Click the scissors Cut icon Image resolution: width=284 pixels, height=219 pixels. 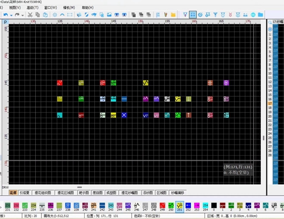point(30,15)
